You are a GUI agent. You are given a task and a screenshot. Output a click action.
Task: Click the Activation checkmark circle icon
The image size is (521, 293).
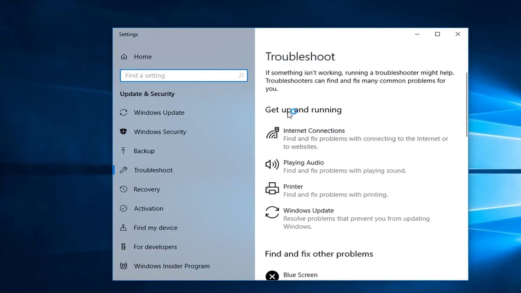tap(123, 208)
